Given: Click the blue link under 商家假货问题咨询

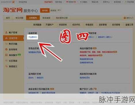Looking at the screenshot, I should click(x=85, y=78).
